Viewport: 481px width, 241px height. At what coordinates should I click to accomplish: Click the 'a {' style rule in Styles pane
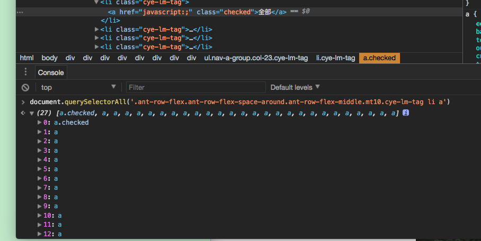[x=471, y=14]
